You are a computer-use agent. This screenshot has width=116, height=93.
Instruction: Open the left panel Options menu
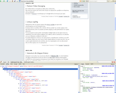76,64
